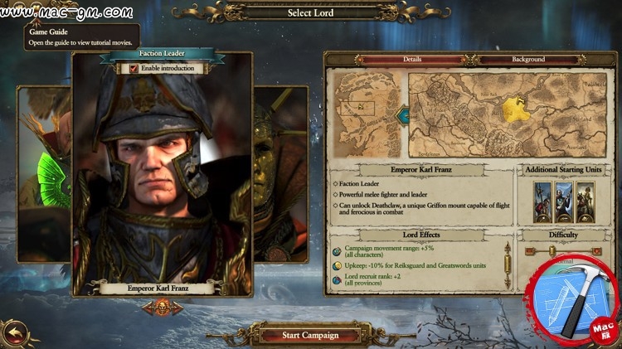Toggle the Enable introduction checkbox
Screen dimensions: 622x349
134,68
